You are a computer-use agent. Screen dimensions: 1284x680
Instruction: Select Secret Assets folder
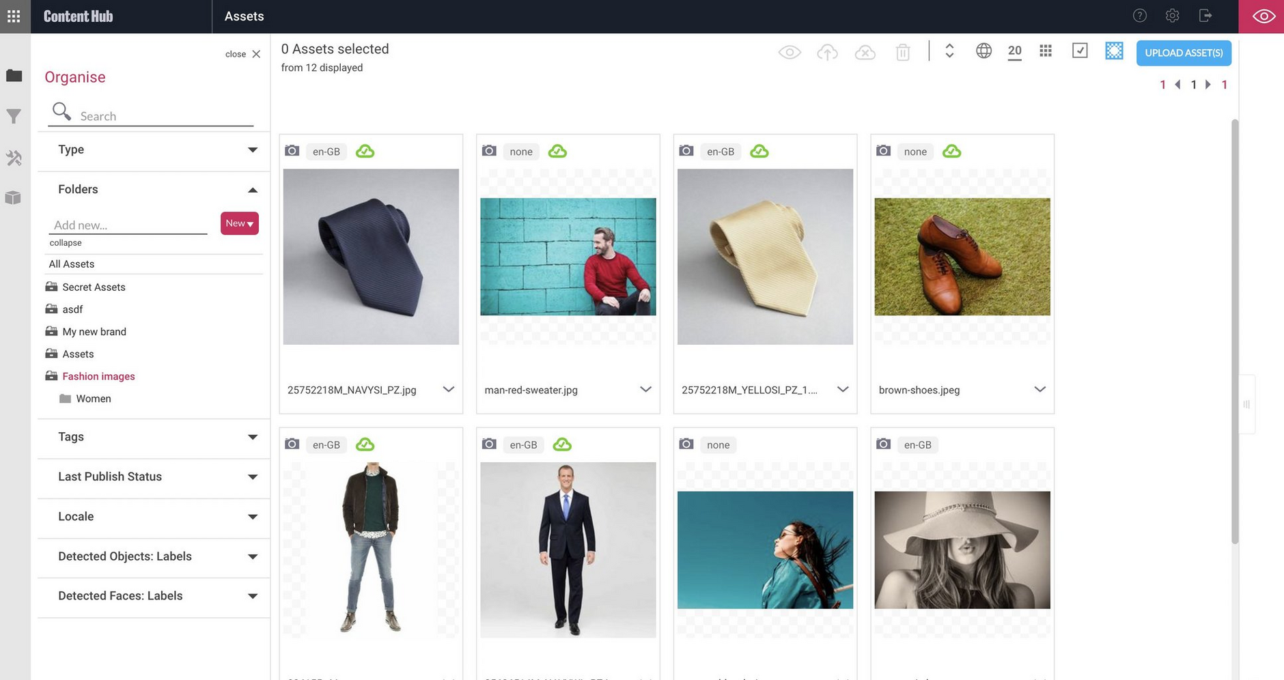tap(94, 287)
